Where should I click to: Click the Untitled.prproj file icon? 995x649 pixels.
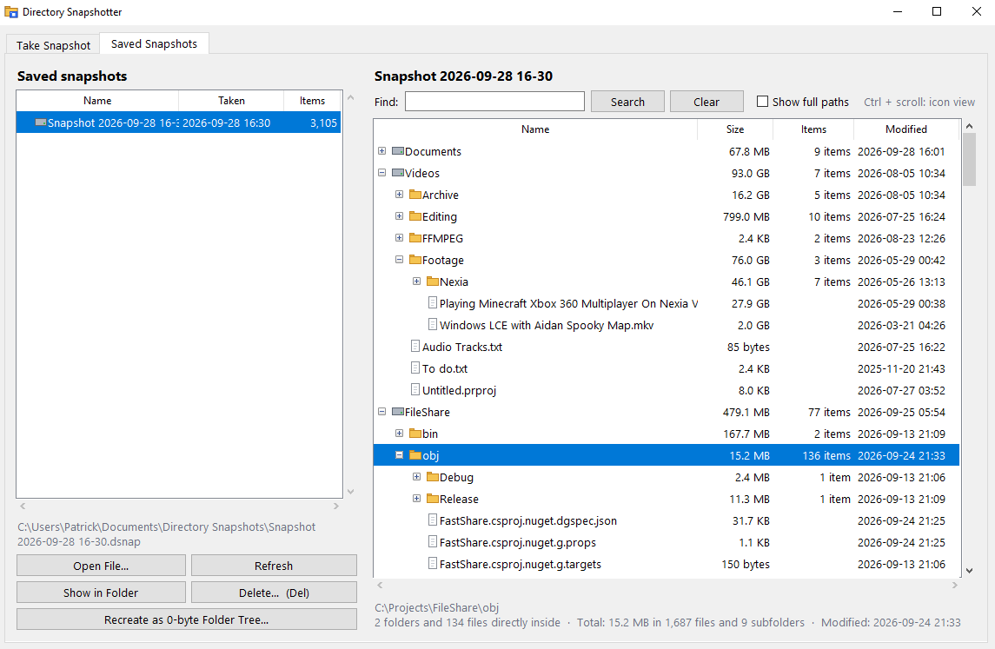coord(415,389)
